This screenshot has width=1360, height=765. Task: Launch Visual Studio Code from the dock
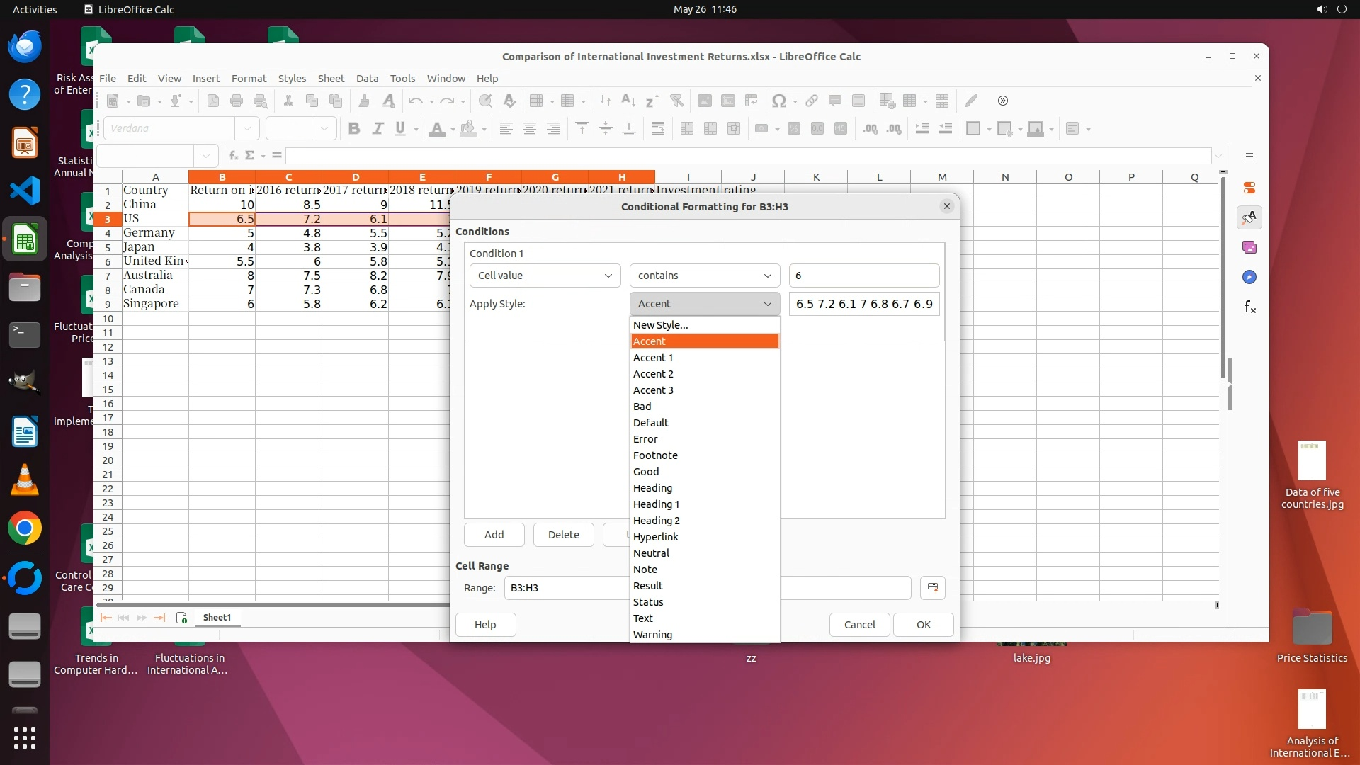click(x=25, y=191)
